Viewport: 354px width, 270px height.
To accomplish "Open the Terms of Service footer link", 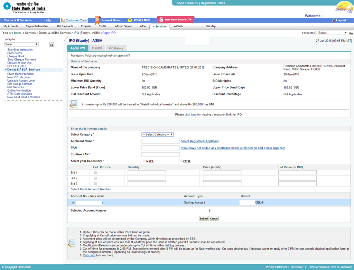I will click(330, 267).
